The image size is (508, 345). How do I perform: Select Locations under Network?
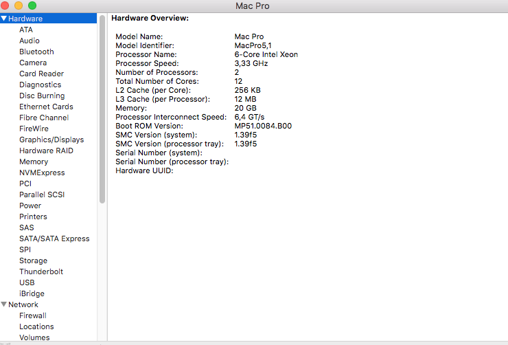pos(36,326)
